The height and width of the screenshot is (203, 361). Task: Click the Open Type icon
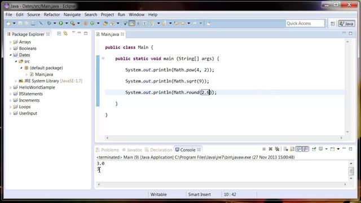[x=105, y=23]
